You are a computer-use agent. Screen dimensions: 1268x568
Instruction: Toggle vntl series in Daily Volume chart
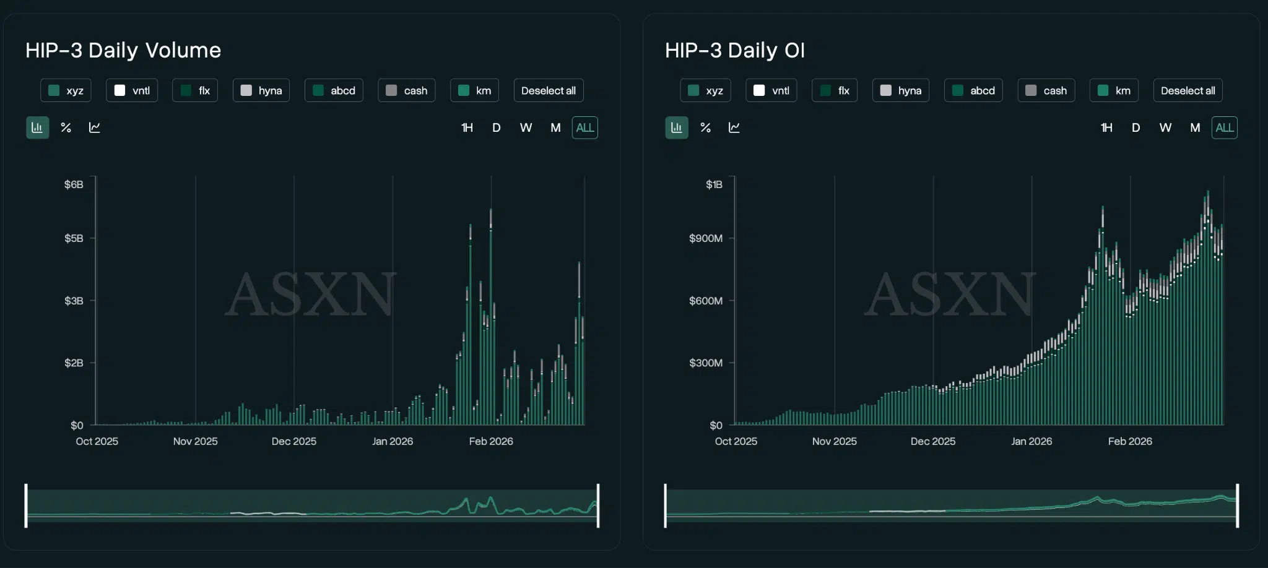[132, 90]
